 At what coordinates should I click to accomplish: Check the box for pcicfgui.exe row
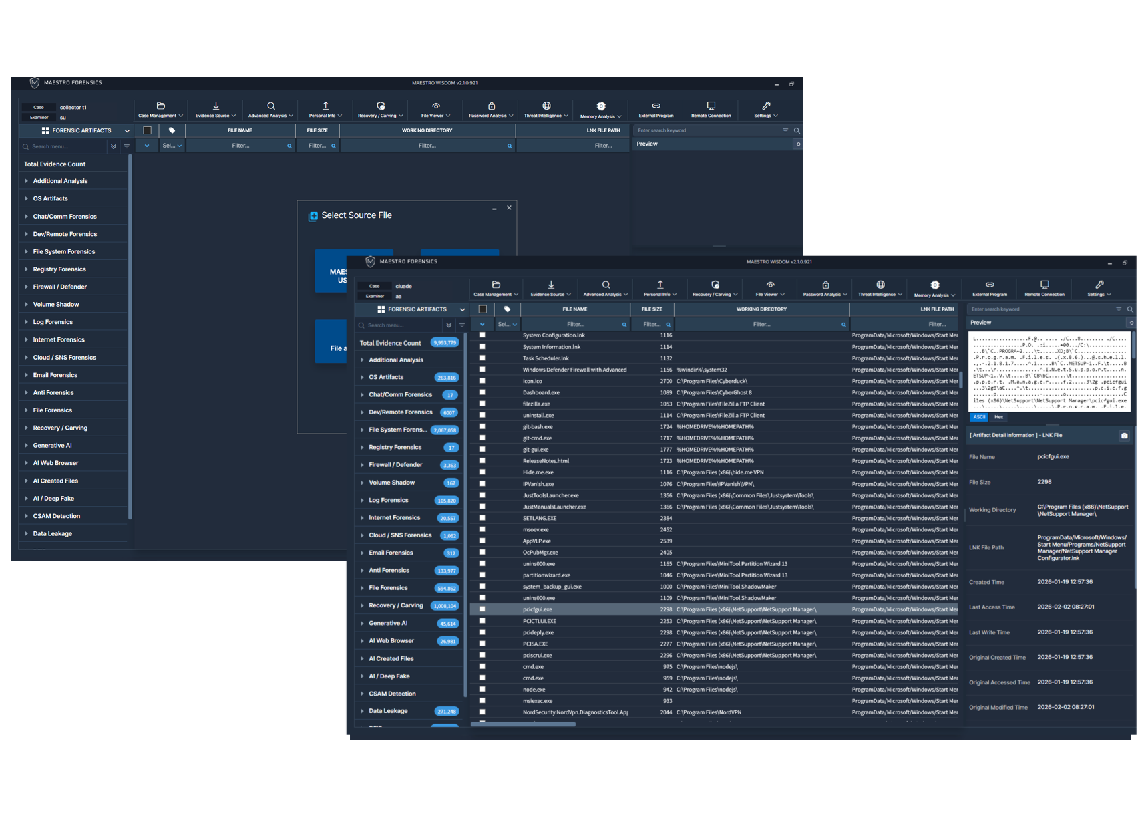(x=482, y=609)
